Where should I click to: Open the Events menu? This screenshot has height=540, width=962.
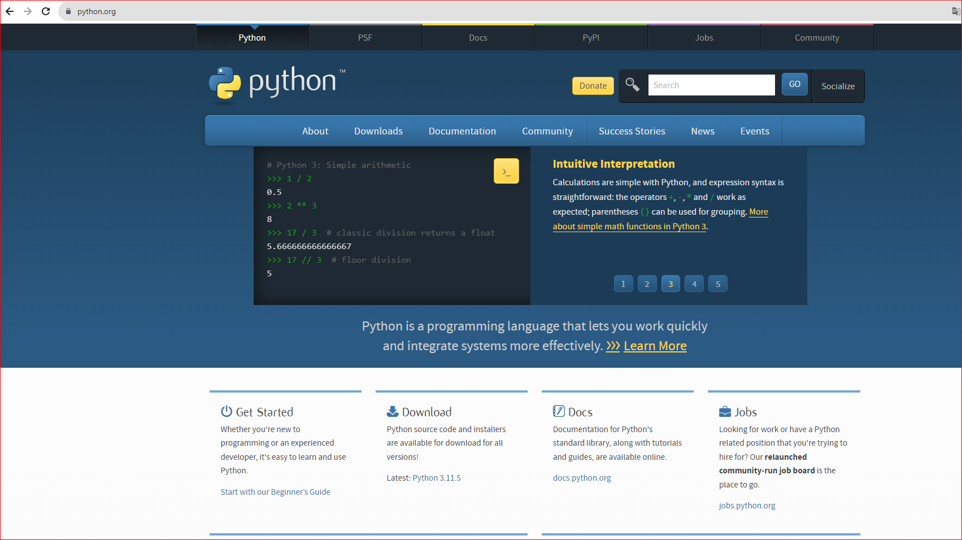(755, 131)
